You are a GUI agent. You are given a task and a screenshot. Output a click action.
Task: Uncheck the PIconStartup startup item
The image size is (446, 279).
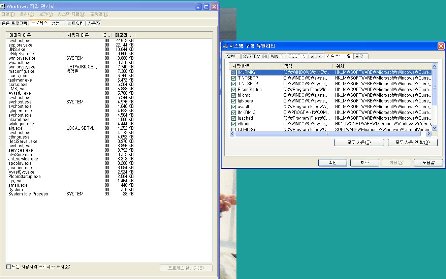click(x=233, y=90)
